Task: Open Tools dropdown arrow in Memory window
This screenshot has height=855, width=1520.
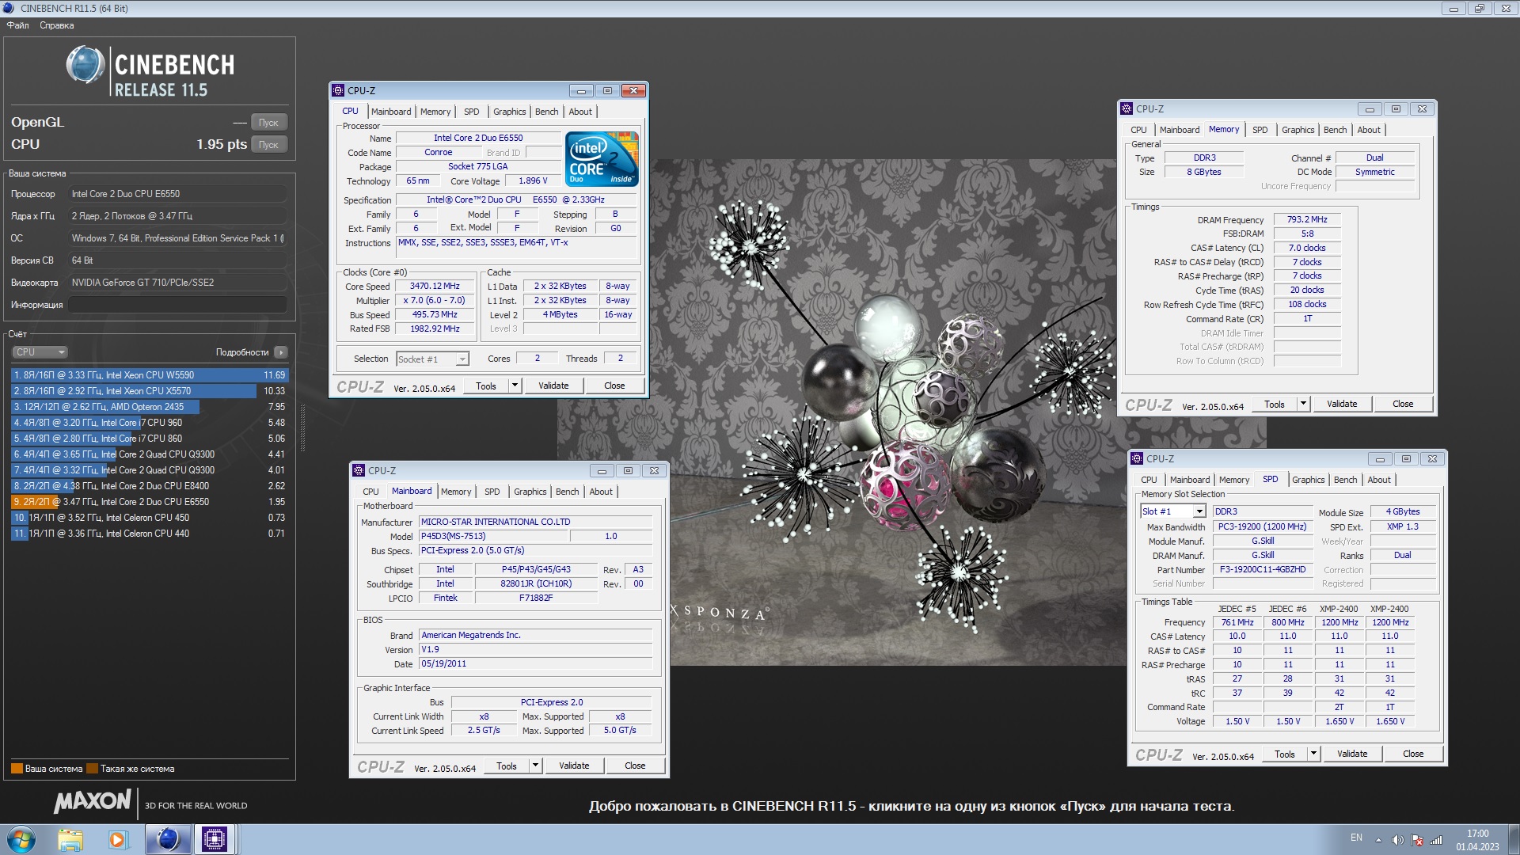Action: (x=1303, y=404)
